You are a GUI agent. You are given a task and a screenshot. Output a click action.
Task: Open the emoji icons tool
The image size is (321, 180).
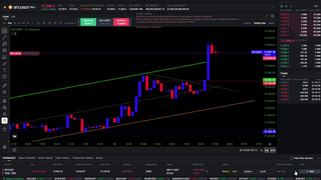(5, 77)
